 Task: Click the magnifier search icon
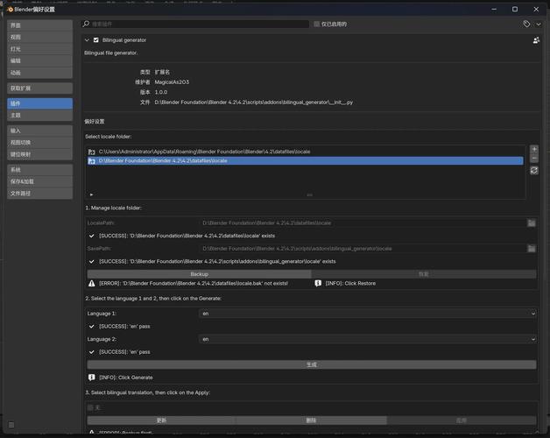pos(86,24)
